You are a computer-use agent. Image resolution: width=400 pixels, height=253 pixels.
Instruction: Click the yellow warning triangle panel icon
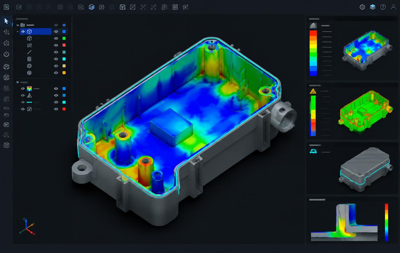tap(313, 91)
